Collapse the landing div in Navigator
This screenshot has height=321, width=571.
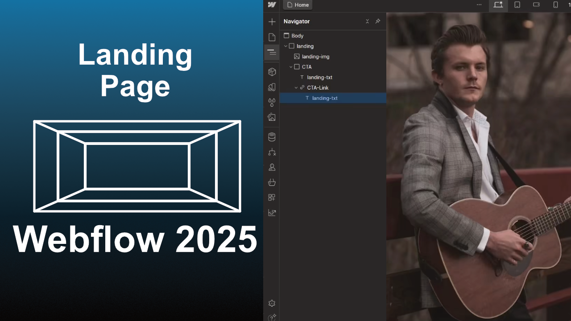click(286, 46)
